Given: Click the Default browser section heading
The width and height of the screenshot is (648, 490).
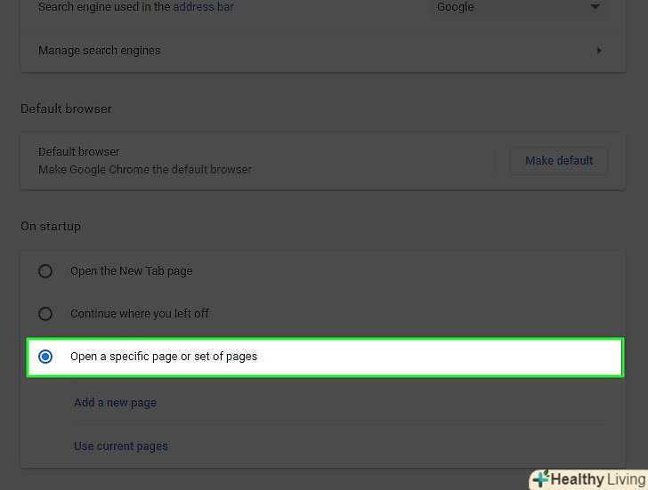Looking at the screenshot, I should point(66,109).
